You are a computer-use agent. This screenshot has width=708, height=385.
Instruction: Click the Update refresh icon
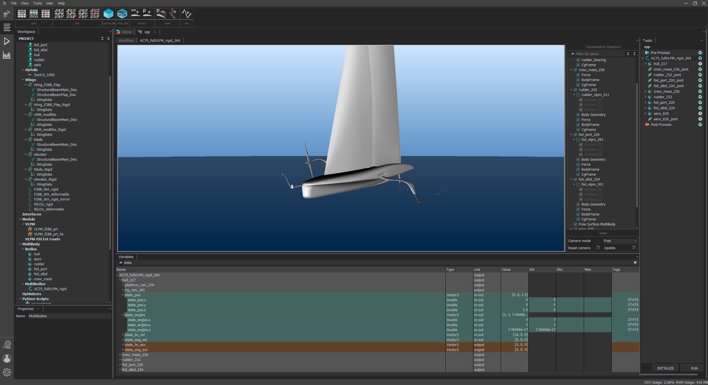coord(634,248)
